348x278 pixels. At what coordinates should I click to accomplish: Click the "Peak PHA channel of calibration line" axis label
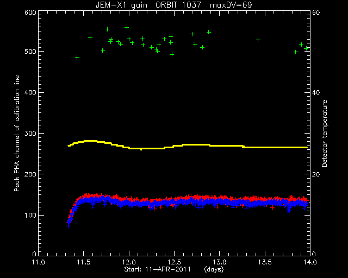coord(17,133)
